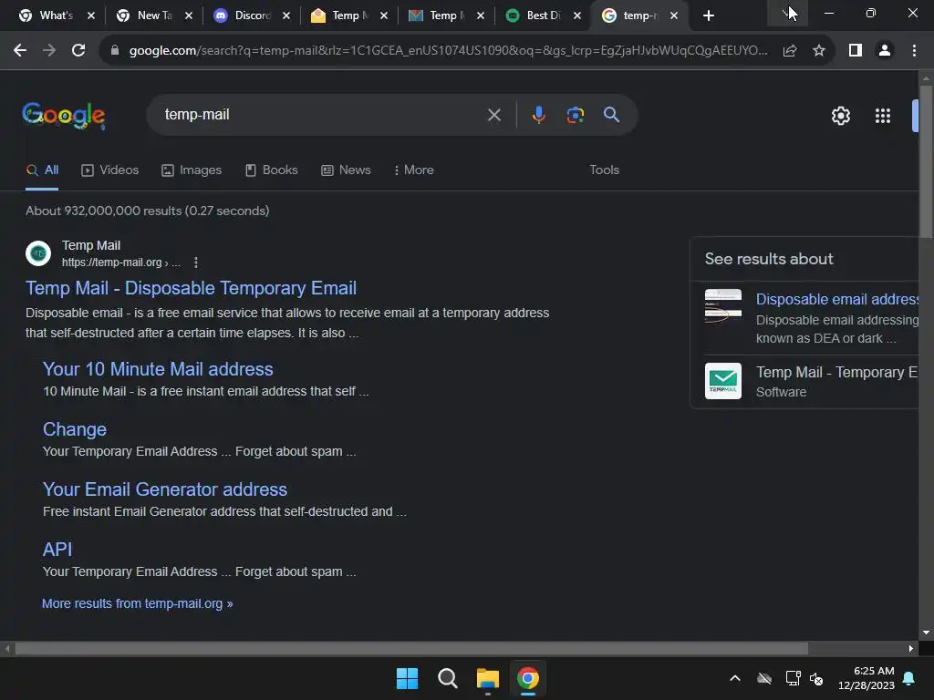Switch to Images results
The height and width of the screenshot is (700, 934).
click(x=192, y=170)
